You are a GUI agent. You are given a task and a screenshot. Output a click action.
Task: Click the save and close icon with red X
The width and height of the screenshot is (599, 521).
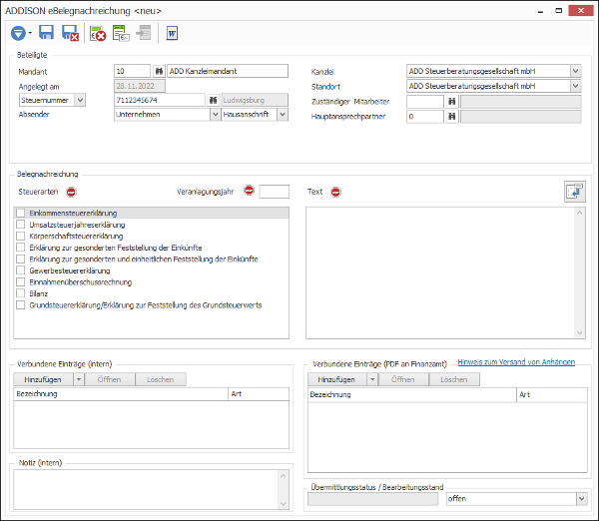click(70, 33)
